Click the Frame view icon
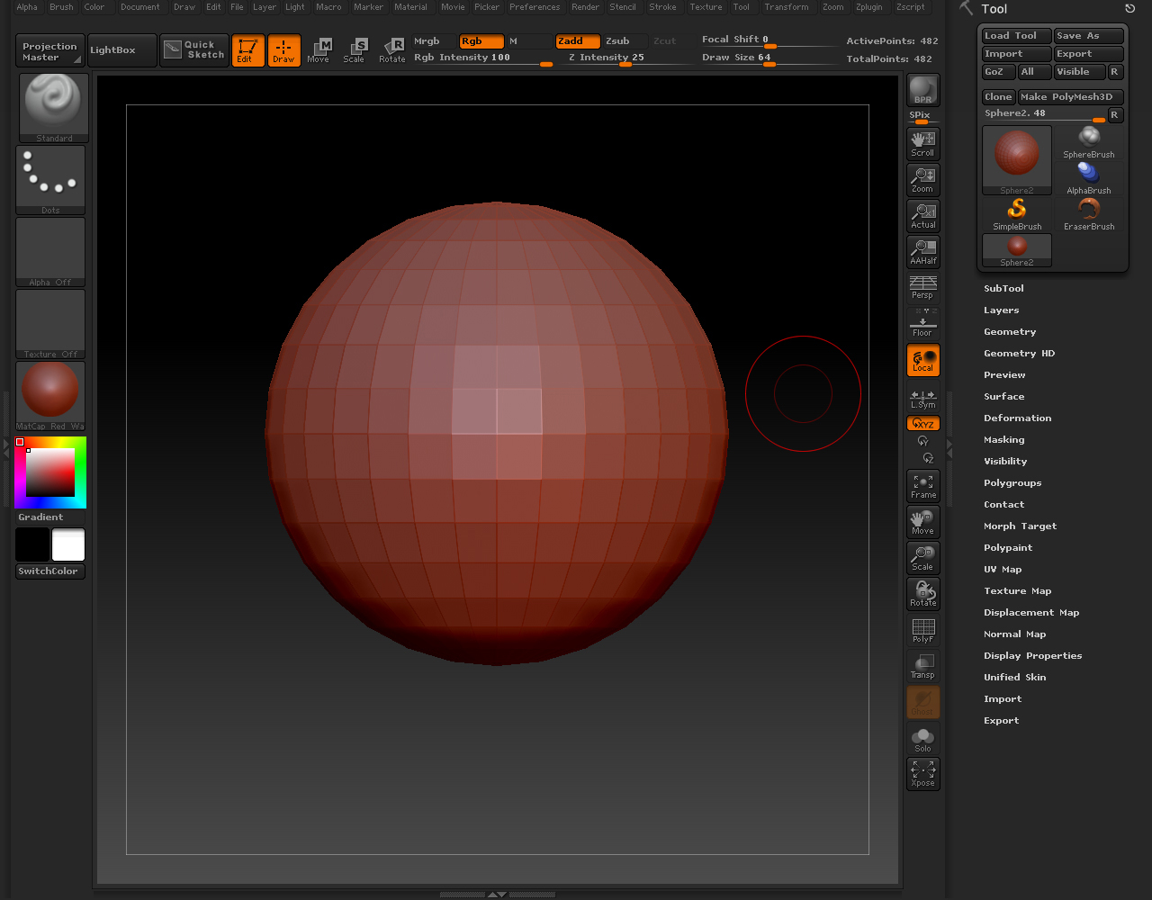Image resolution: width=1152 pixels, height=900 pixels. tap(922, 486)
